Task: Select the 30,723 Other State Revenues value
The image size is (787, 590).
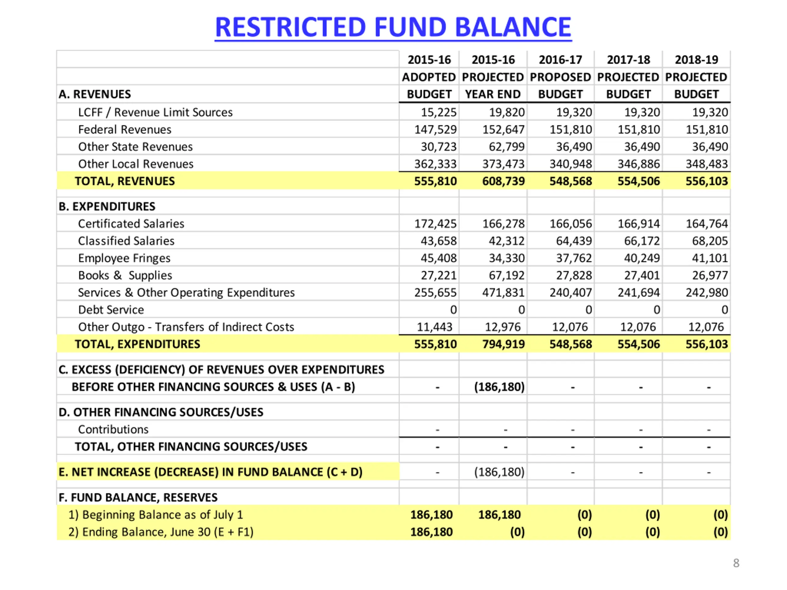Action: [x=439, y=147]
